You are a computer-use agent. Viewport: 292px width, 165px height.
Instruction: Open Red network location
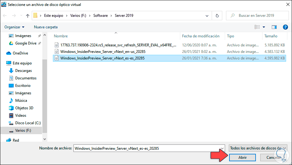[x=16, y=140]
